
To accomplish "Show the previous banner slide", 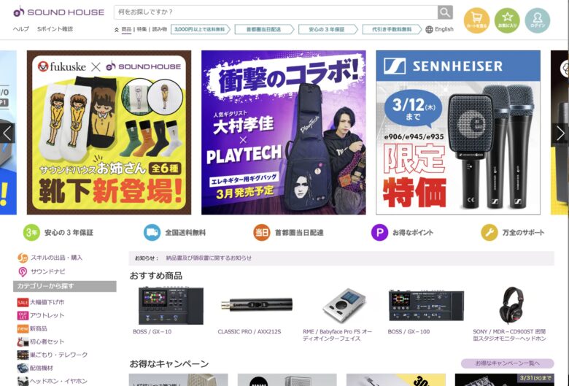I will tap(7, 133).
